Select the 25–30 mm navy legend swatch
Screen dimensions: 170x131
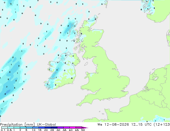[x=54, y=128]
